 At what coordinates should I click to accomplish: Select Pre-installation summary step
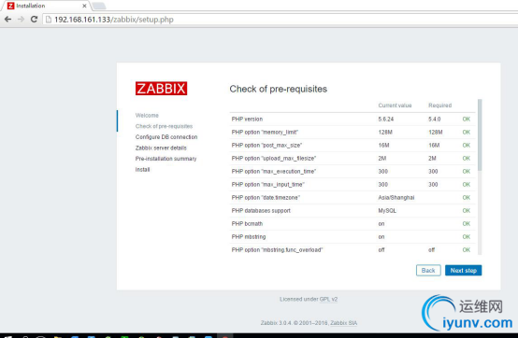pos(165,159)
